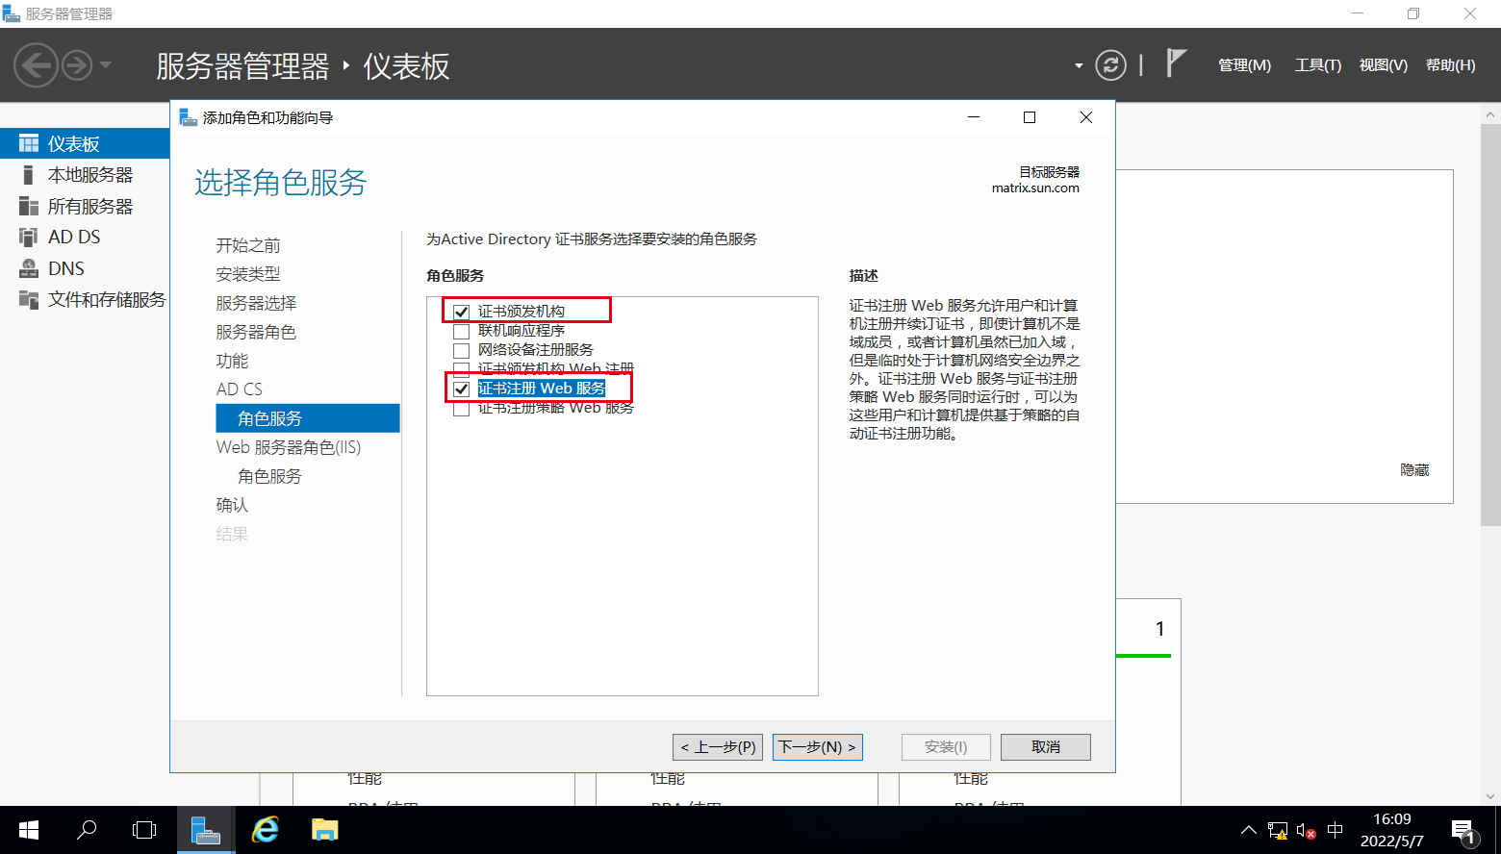Open navigation history dropdown beside forward arrow
Viewport: 1501px width, 854px height.
106,65
